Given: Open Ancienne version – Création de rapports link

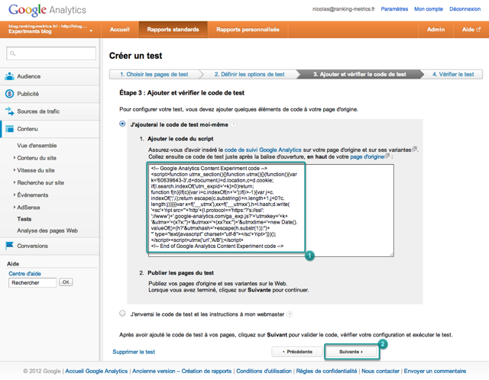Looking at the screenshot, I should tap(182, 371).
